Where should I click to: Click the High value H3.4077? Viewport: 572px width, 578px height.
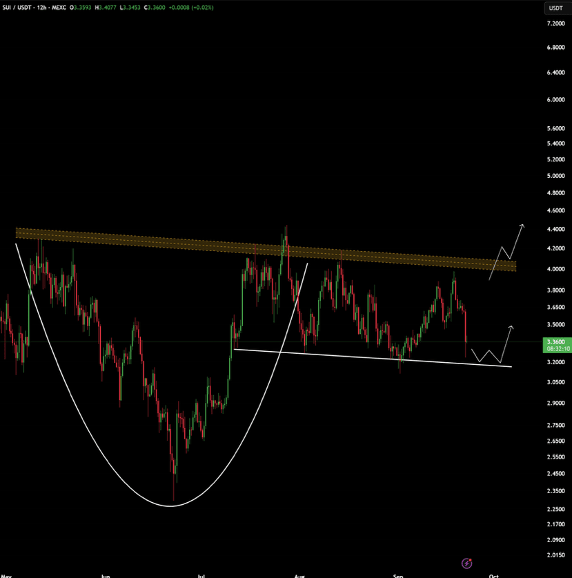[106, 8]
